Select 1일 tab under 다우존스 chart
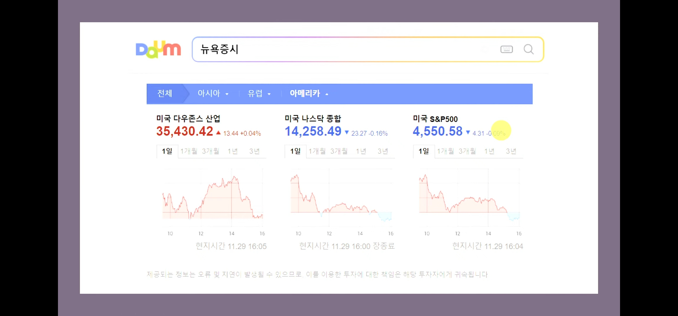The image size is (678, 316). click(167, 151)
